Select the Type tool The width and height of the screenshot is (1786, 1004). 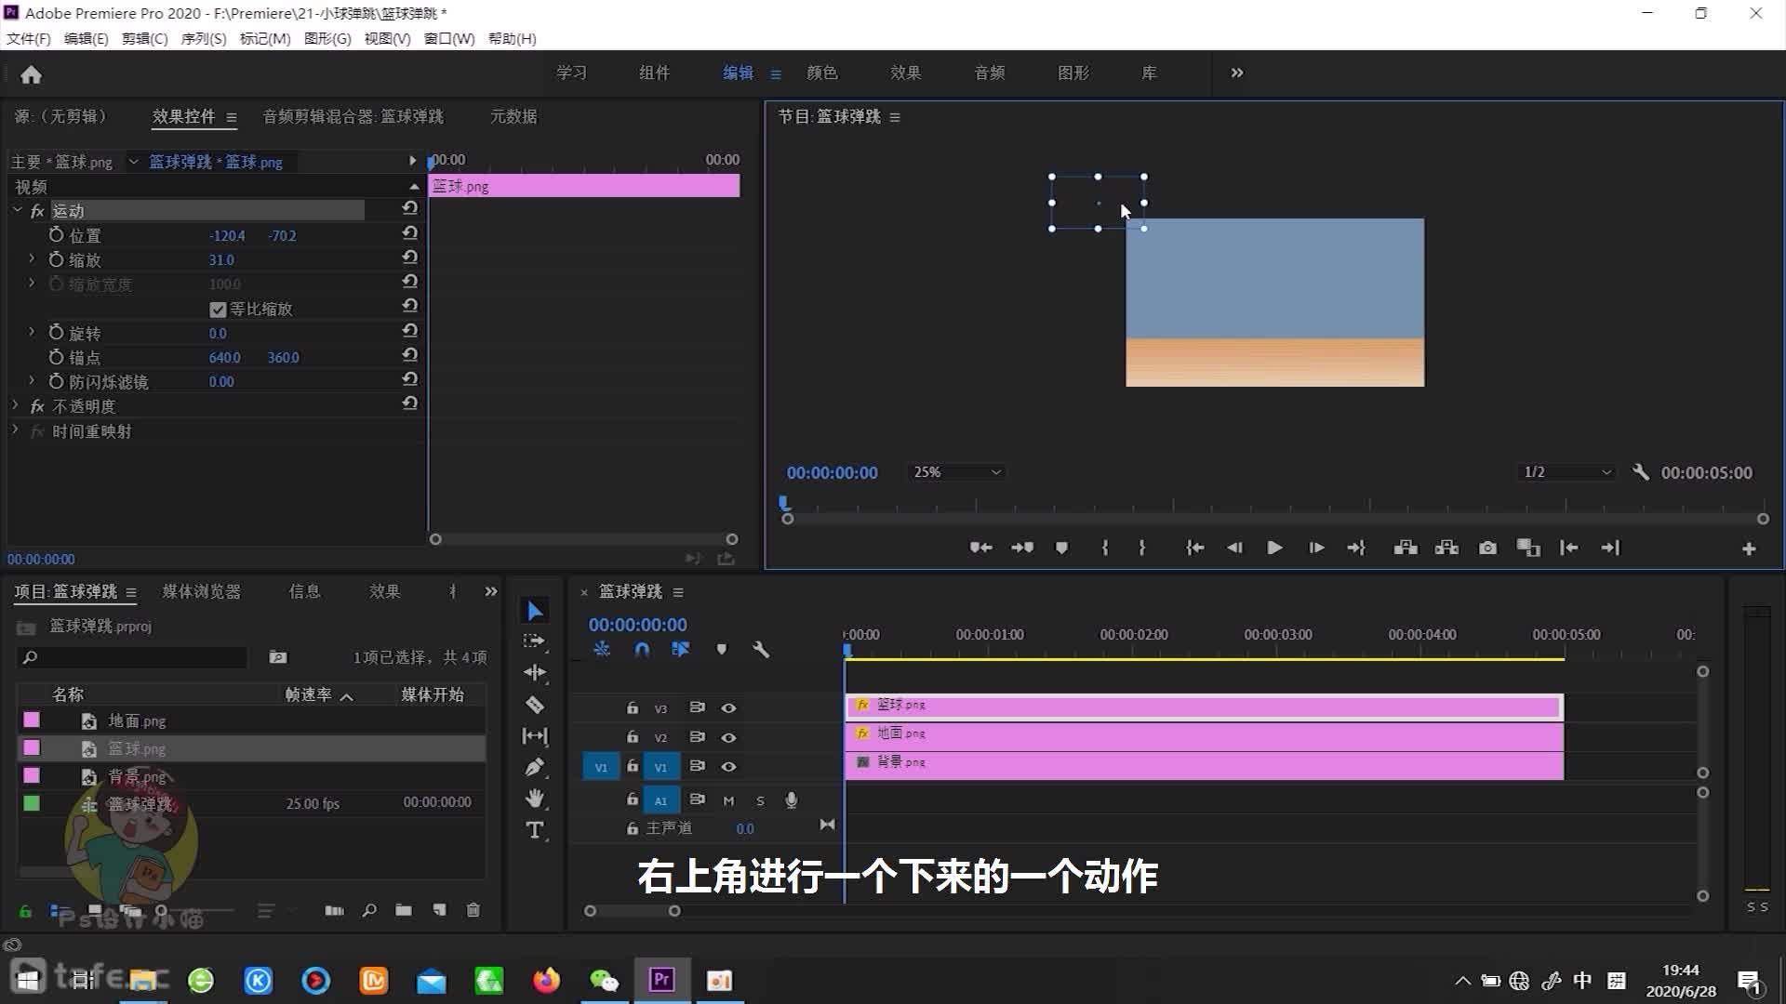[x=535, y=830]
